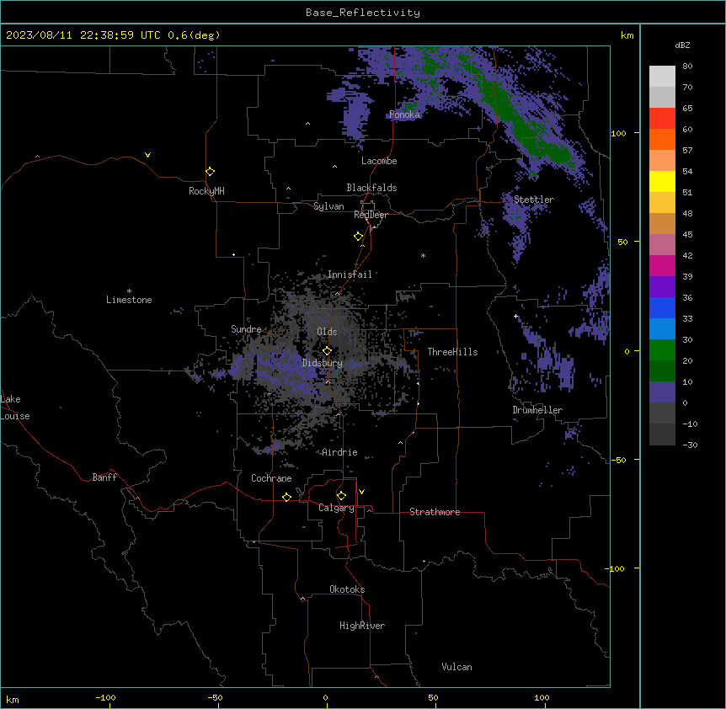Click the Vulcan label
This screenshot has height=709, width=726.
(457, 667)
